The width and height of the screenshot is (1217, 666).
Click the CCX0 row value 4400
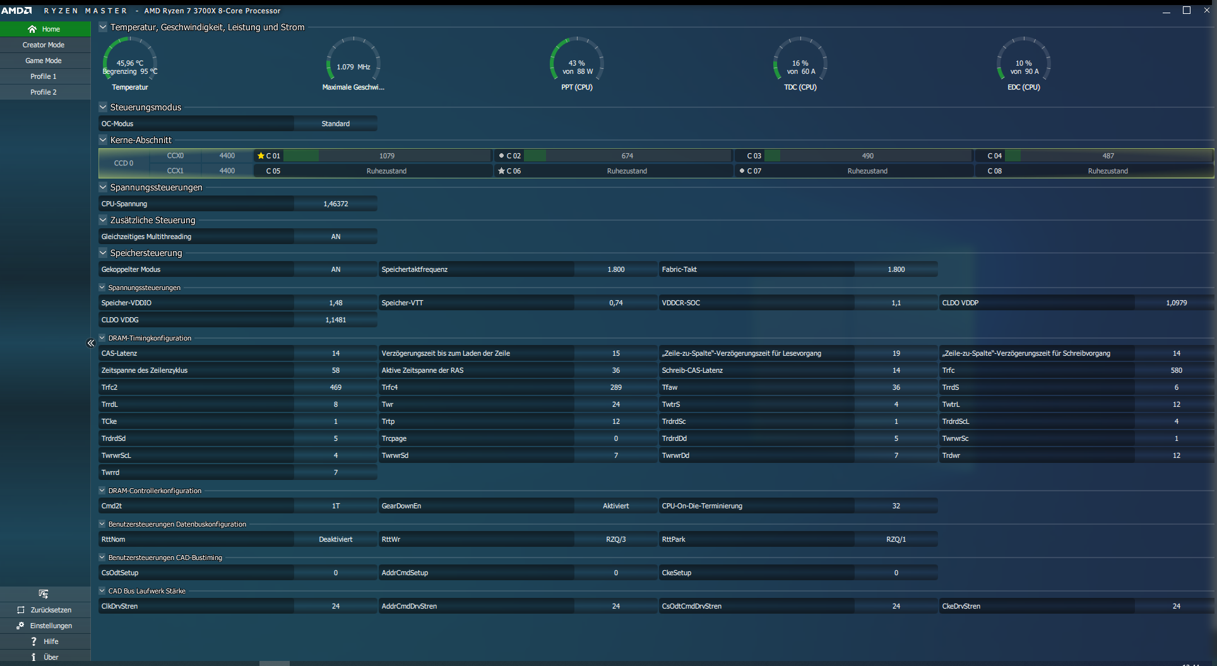click(227, 156)
